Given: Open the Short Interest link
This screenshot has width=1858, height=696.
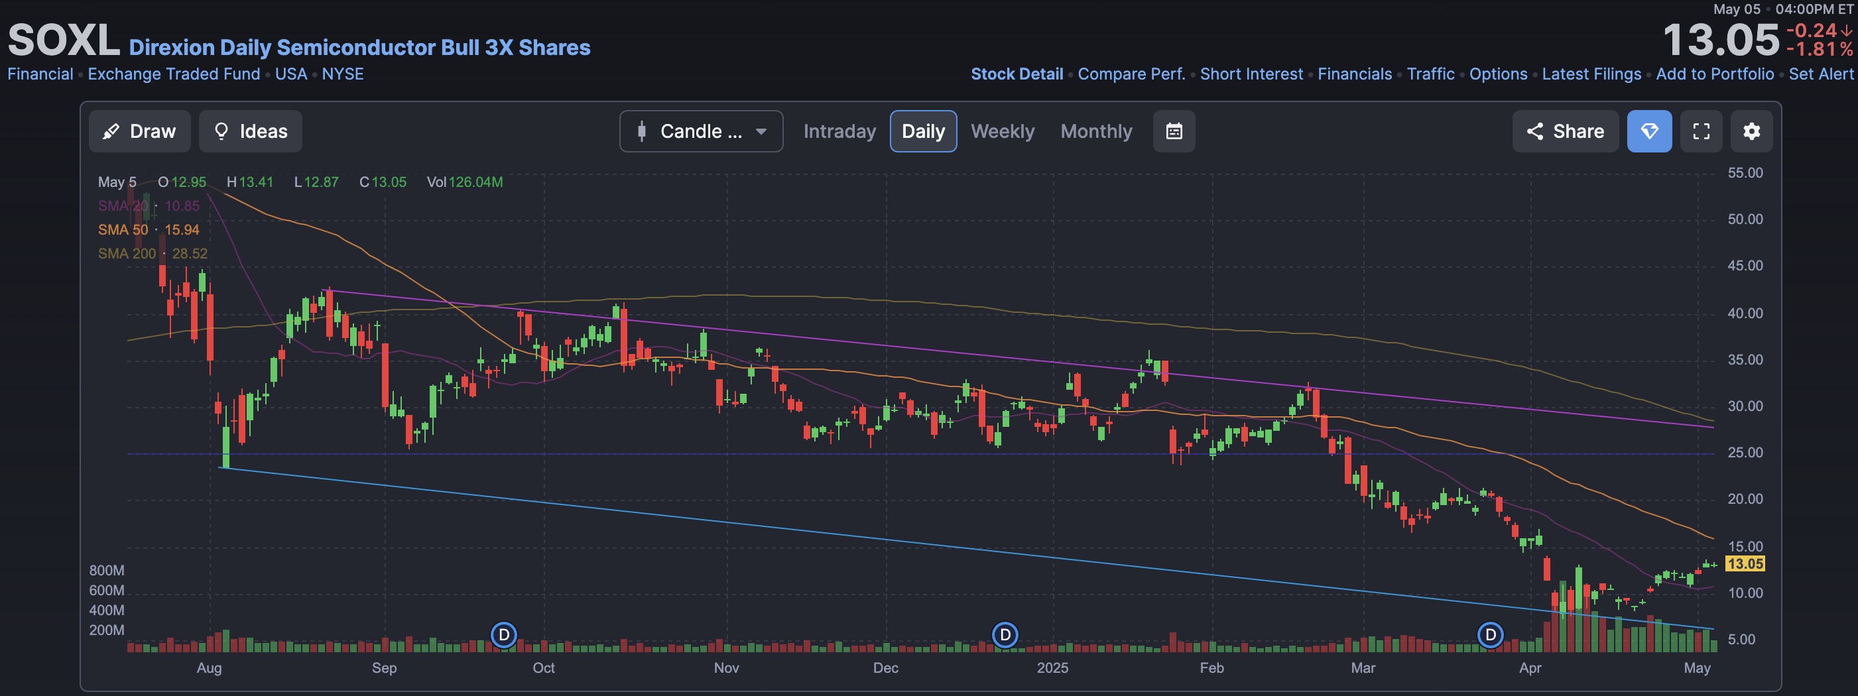Looking at the screenshot, I should click(1251, 74).
